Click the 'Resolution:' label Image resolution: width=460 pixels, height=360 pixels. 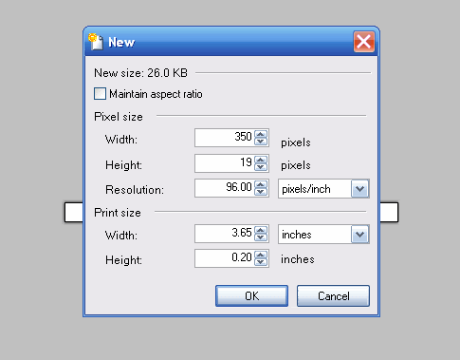tap(135, 190)
